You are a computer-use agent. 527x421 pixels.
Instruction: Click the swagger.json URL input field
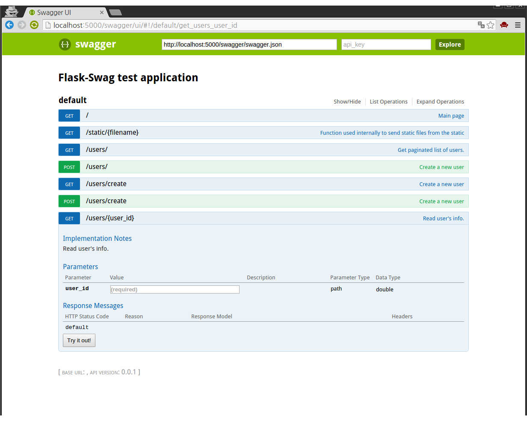[x=249, y=44]
